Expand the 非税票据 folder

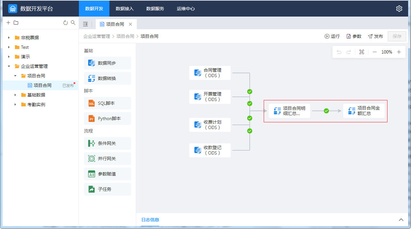click(9, 38)
